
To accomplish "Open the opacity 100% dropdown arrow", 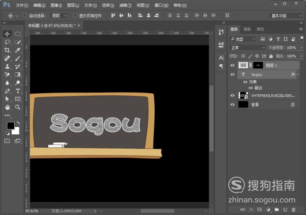I will [x=301, y=48].
